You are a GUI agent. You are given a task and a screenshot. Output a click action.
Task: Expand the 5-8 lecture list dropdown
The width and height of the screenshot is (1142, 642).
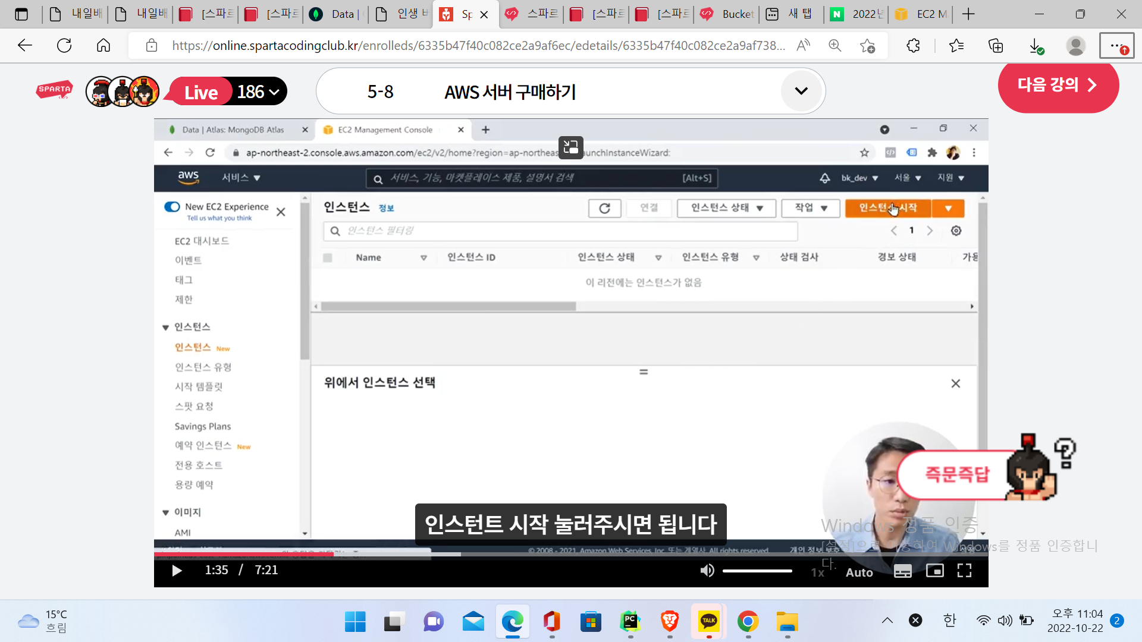(801, 91)
